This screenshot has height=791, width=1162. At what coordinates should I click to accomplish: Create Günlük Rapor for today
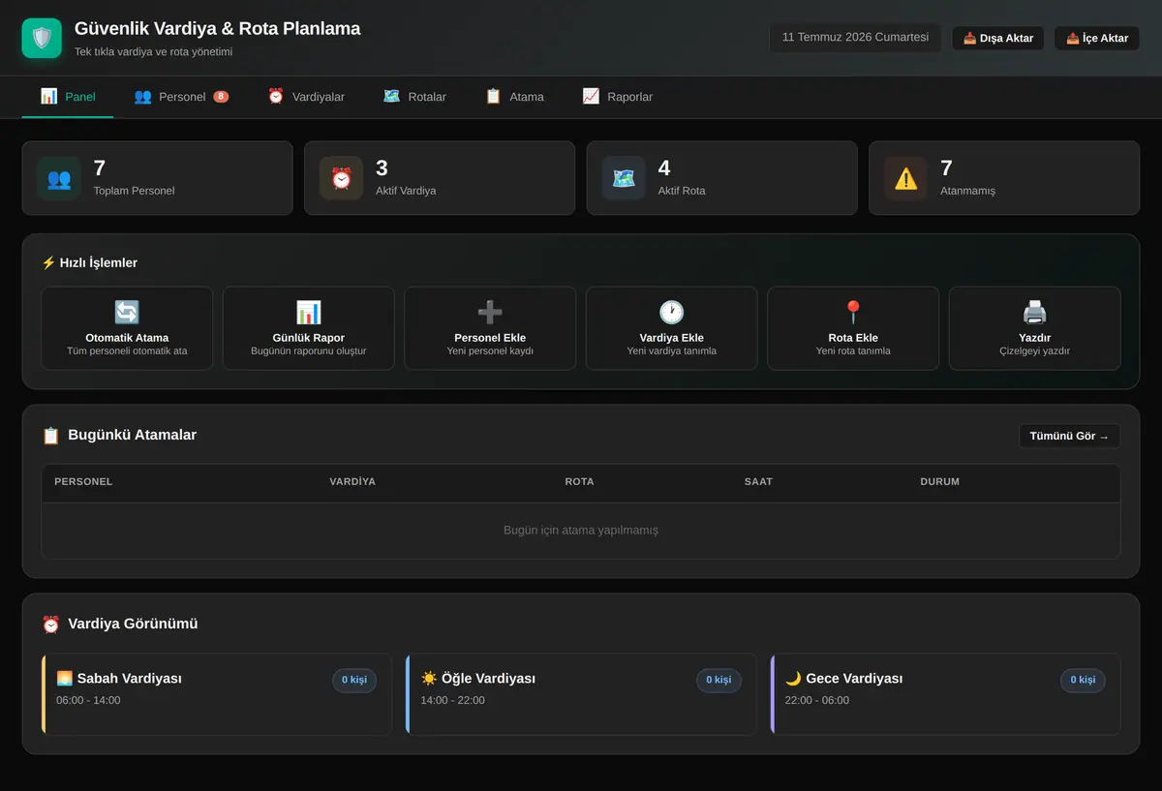pos(308,328)
